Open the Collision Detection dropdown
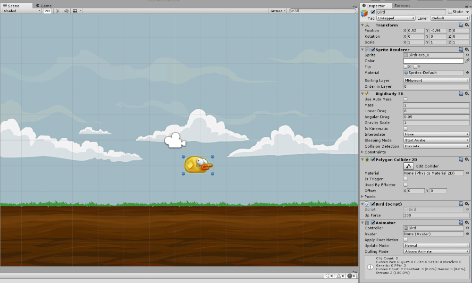Screen dimensions: 472x283 (x=436, y=146)
